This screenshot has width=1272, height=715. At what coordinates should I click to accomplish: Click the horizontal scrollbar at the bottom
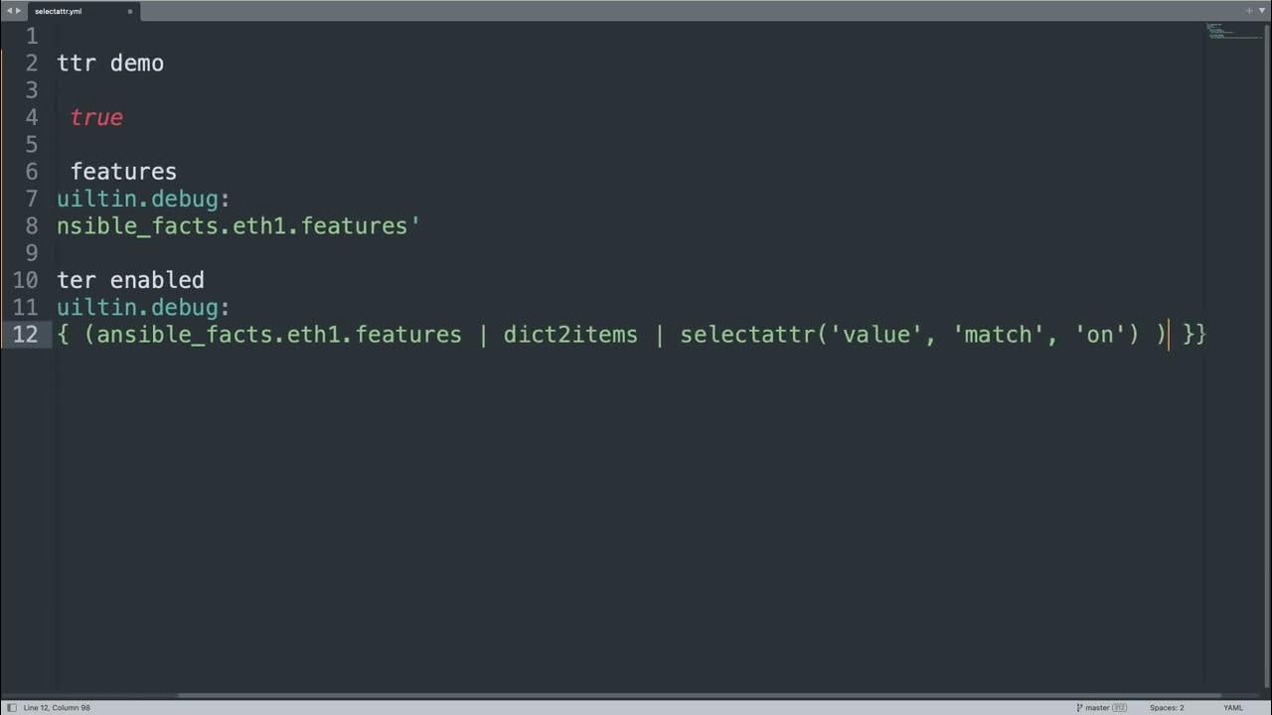click(696, 696)
